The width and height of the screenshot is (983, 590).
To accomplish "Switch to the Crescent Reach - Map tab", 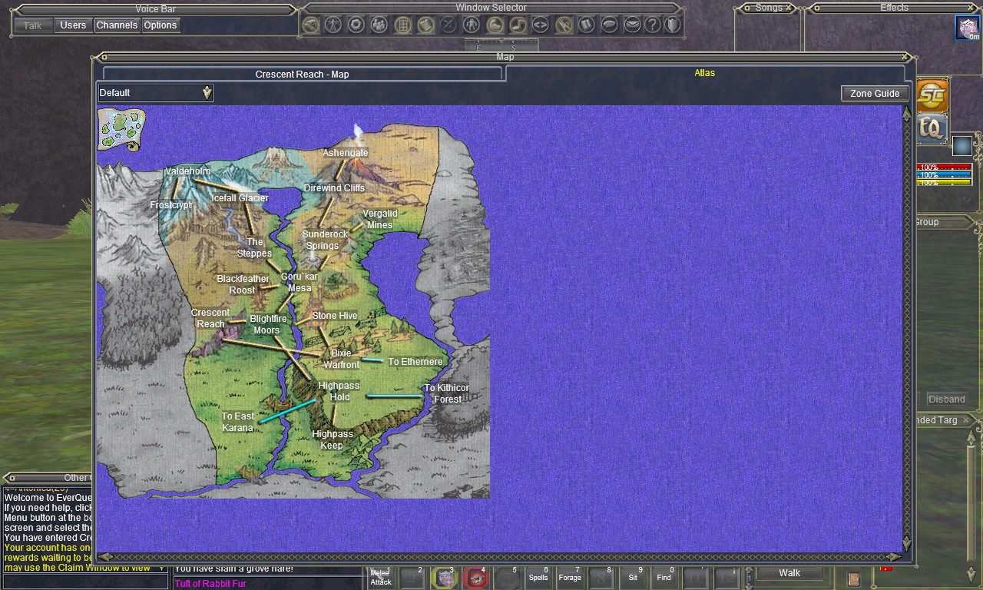I will pyautogui.click(x=303, y=74).
